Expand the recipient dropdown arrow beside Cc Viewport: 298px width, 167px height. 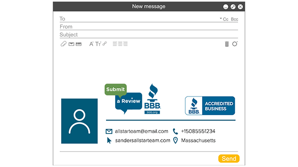(221, 19)
